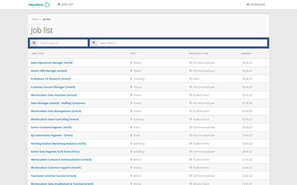
Task: Sort by Job Title column
Action: coord(38,54)
